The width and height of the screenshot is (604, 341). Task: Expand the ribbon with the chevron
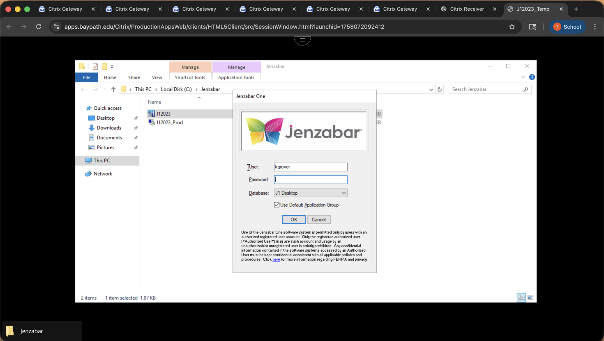click(x=523, y=77)
